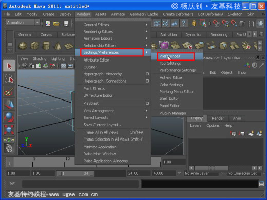Choose Preferences from the submenu

click(x=177, y=56)
